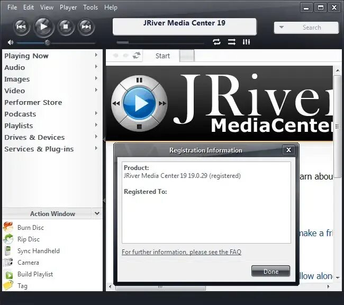Select Podcasts in the sidebar
This screenshot has width=344, height=305.
(x=20, y=114)
